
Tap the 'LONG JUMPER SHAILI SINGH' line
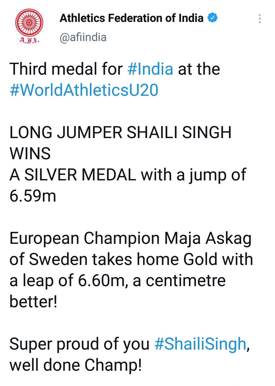click(120, 132)
